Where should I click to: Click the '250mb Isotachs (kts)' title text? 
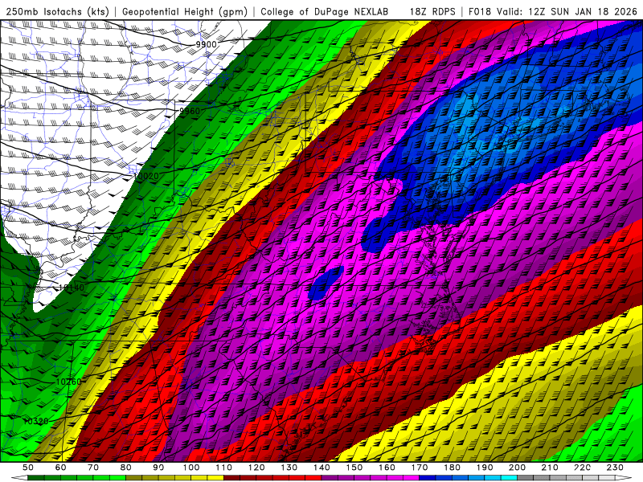57,11
